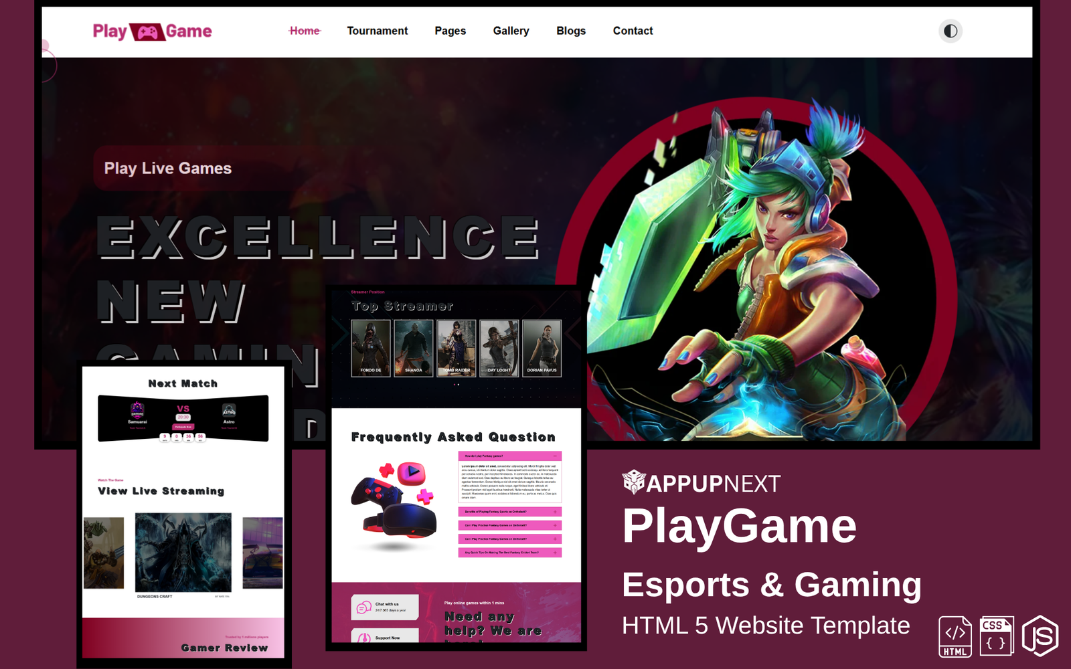Select the Tomb Raider streamer card
The image size is (1071, 669).
coord(457,348)
